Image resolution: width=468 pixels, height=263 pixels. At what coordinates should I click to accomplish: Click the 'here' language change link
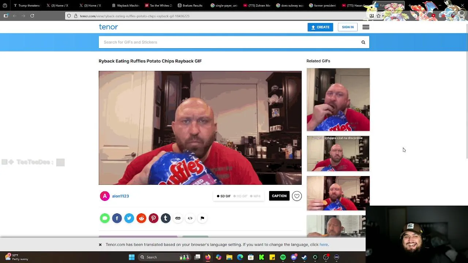(x=324, y=245)
